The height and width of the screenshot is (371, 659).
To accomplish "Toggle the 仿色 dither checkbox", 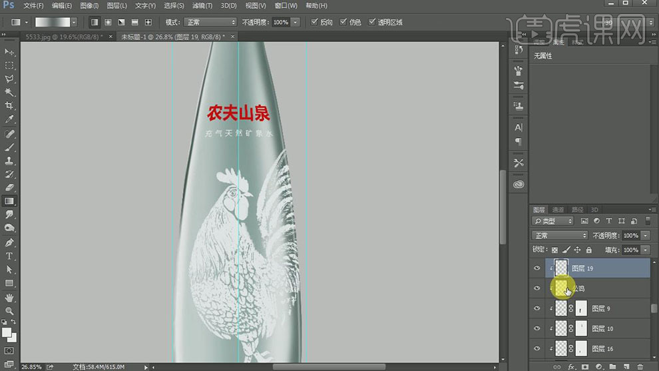I will coord(343,22).
